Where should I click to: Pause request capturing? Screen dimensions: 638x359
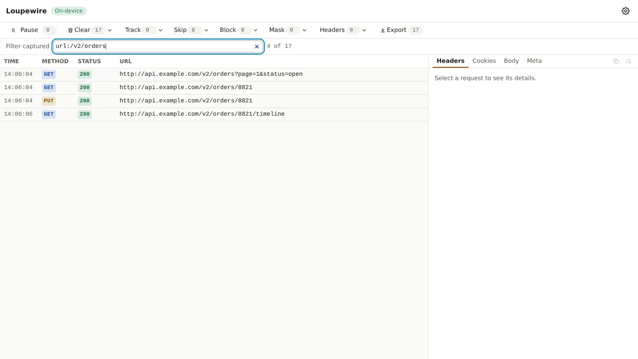point(32,30)
